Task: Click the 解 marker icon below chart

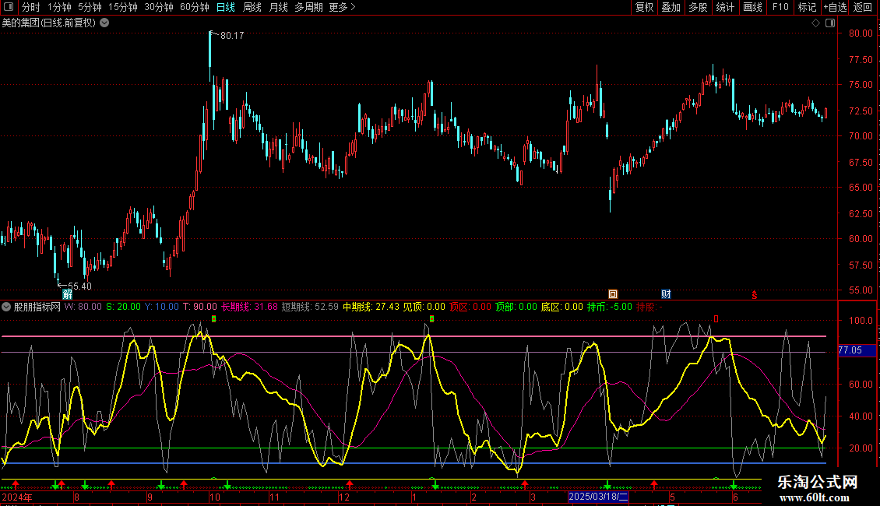Action: pos(68,293)
